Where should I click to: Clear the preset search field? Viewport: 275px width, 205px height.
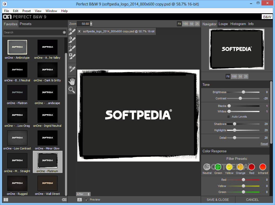click(64, 32)
